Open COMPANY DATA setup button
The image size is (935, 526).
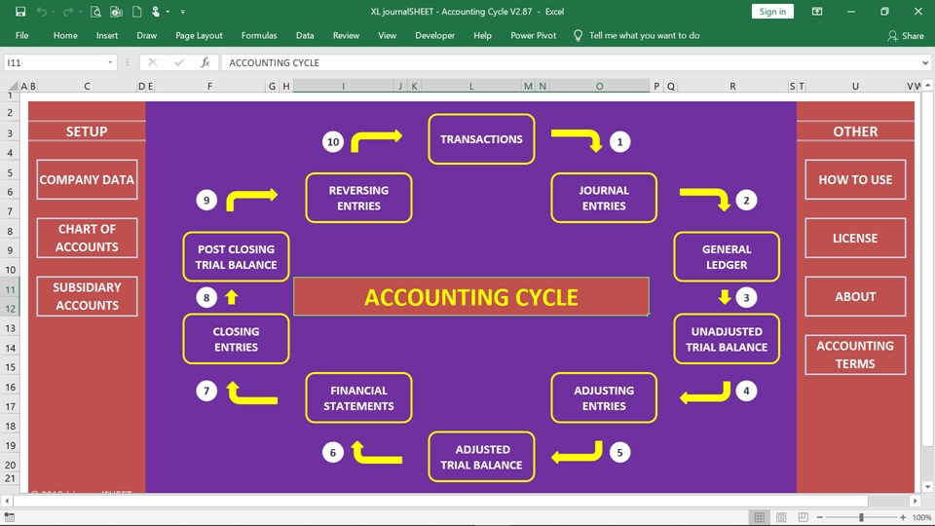[87, 179]
